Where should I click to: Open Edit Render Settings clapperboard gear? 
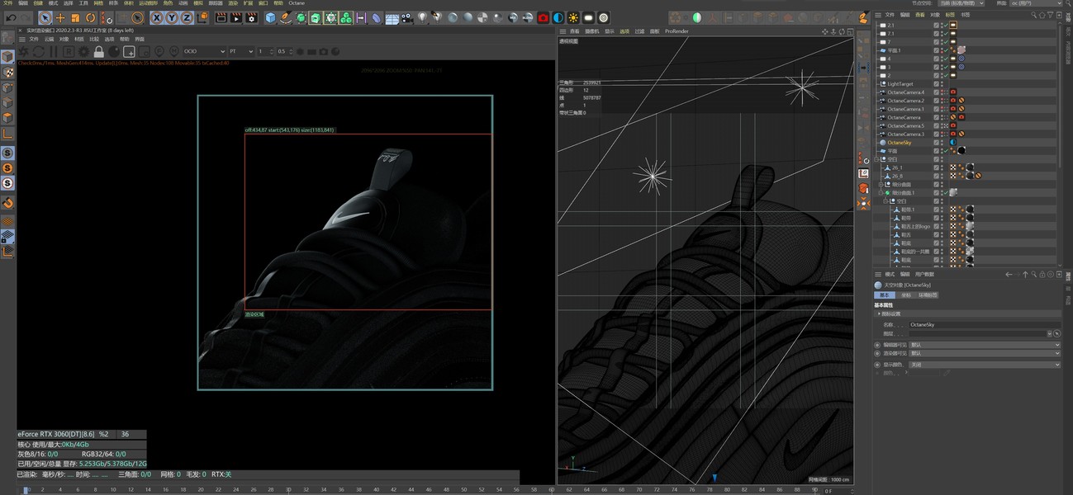click(x=251, y=17)
